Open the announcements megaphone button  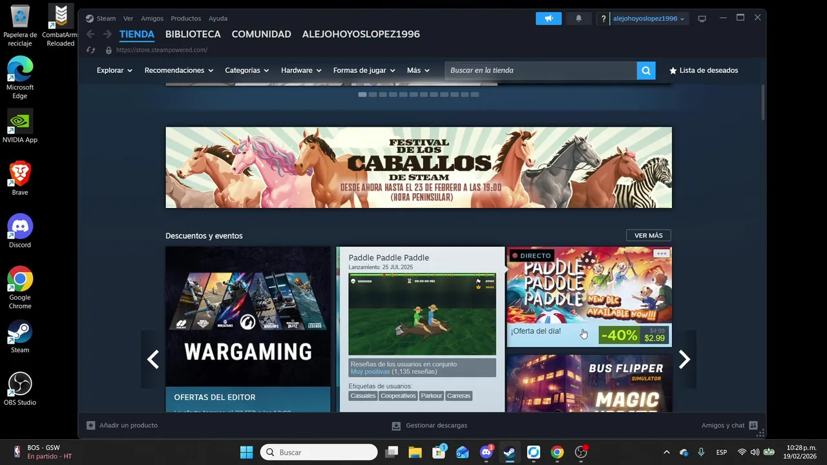549,18
